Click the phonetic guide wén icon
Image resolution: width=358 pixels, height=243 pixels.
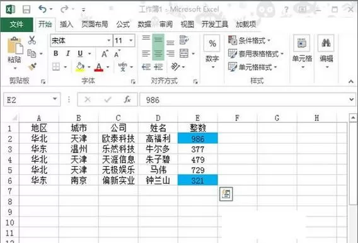point(123,67)
